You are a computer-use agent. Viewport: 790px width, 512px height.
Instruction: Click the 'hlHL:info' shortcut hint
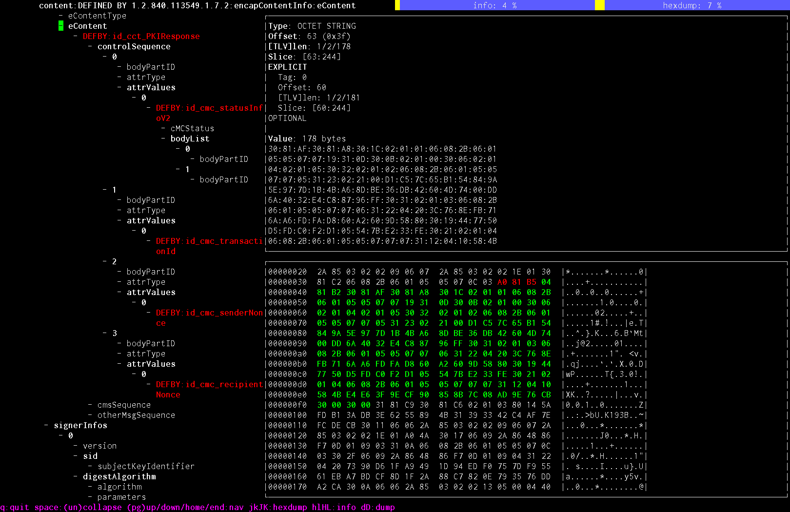tap(334, 507)
